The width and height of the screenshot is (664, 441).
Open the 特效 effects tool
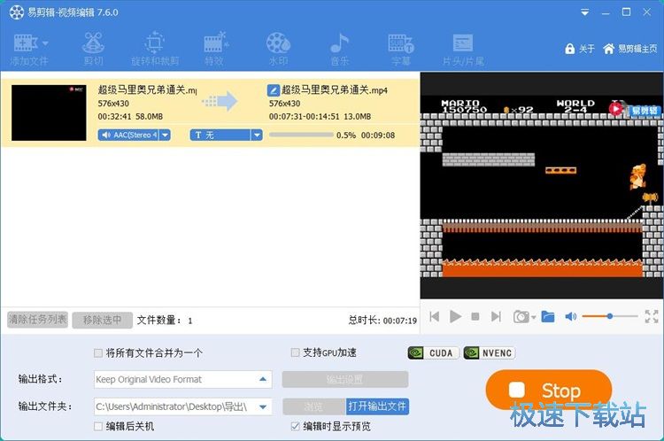point(215,49)
